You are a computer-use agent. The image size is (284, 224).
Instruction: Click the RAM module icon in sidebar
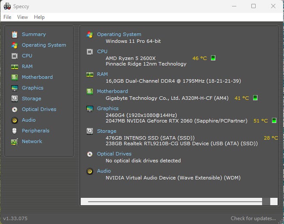point(15,66)
